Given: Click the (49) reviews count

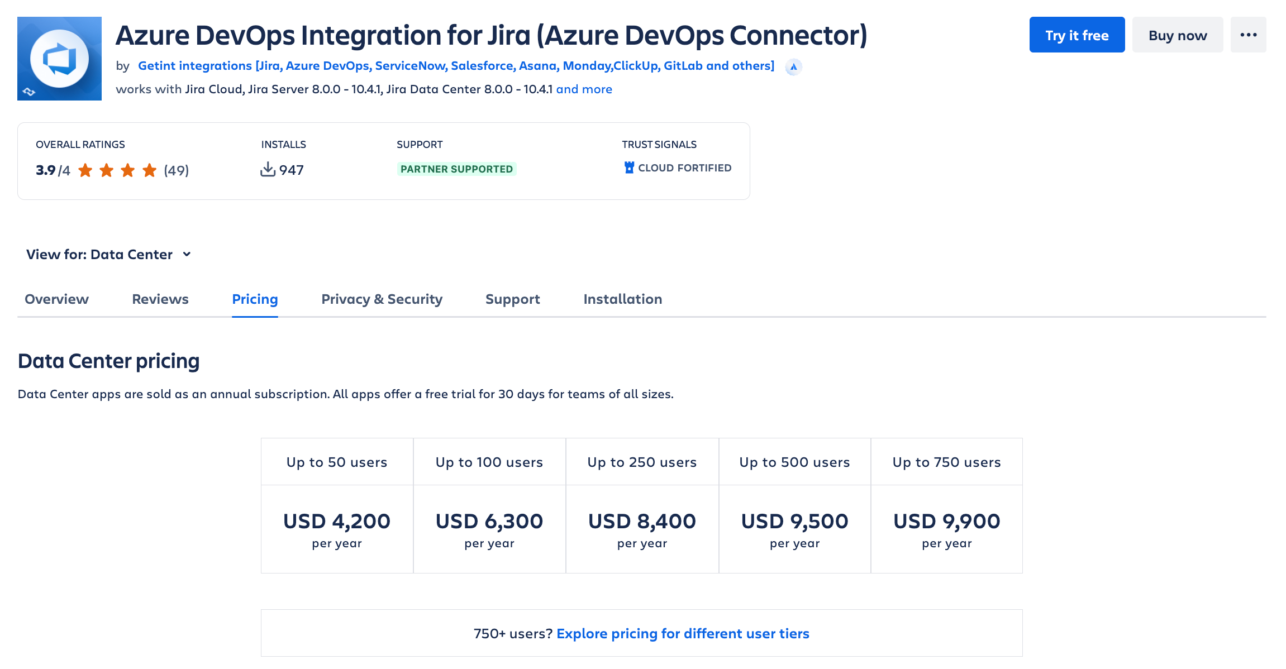Looking at the screenshot, I should tap(177, 170).
